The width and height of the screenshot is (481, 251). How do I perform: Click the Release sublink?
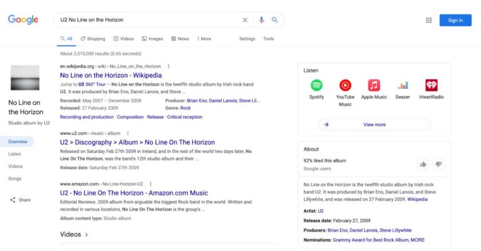155,117
